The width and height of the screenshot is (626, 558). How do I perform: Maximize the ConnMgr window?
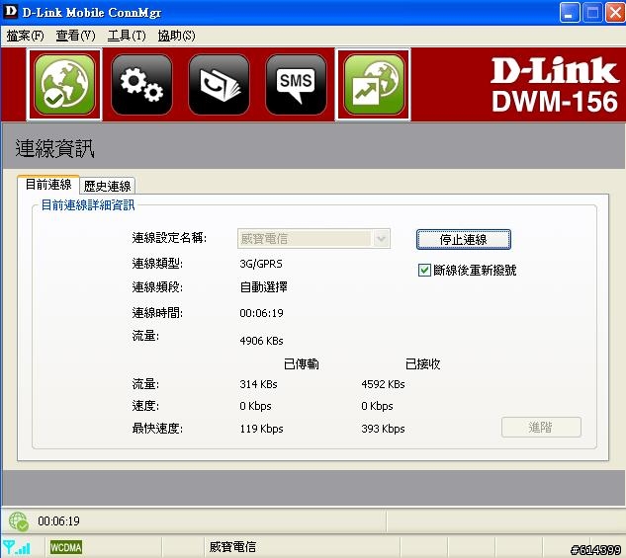592,13
